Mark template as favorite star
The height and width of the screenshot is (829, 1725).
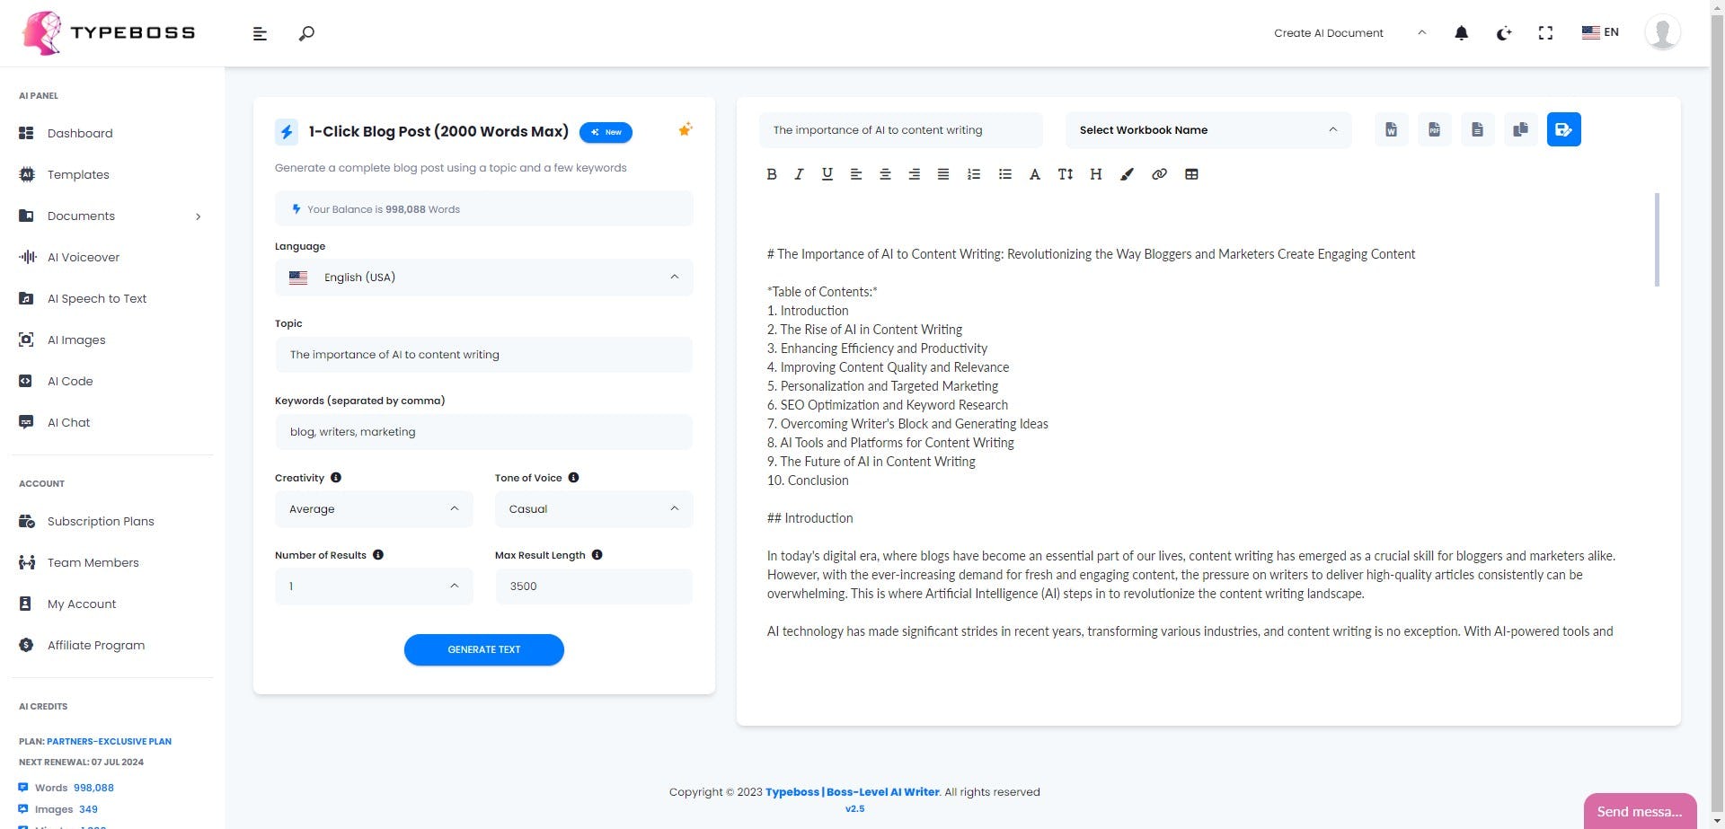coord(685,129)
